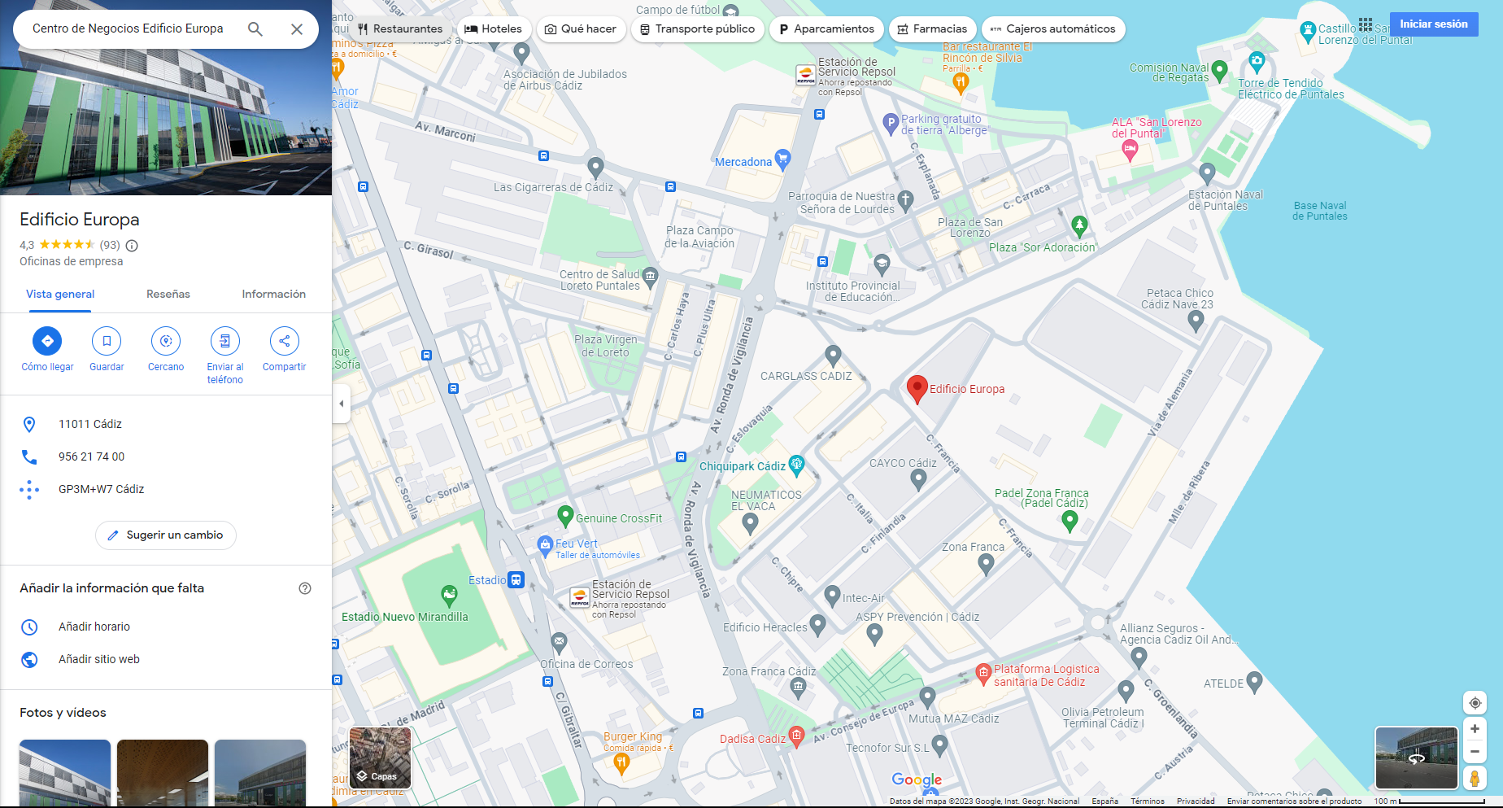Click the Plataforma Logistica sanitaria pin
The image size is (1503, 808).
point(983,674)
